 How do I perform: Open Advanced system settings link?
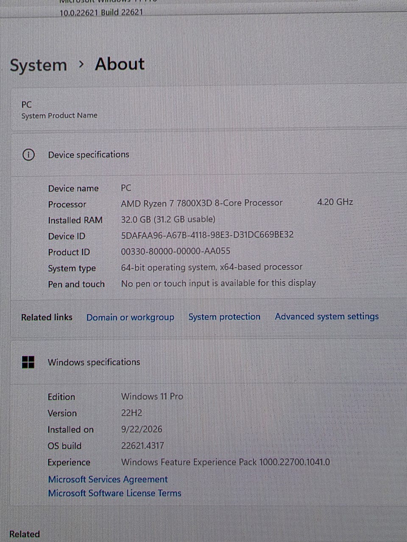click(x=326, y=316)
